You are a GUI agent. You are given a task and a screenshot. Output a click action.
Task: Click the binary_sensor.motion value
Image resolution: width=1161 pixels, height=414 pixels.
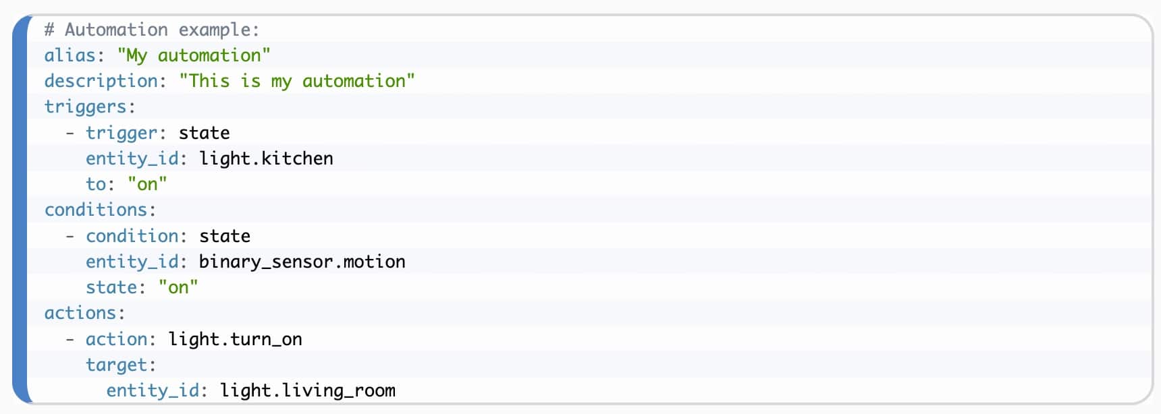pyautogui.click(x=302, y=262)
